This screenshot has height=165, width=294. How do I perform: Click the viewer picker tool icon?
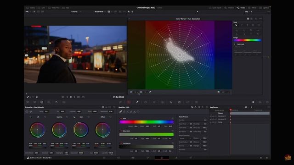(x=28, y=97)
